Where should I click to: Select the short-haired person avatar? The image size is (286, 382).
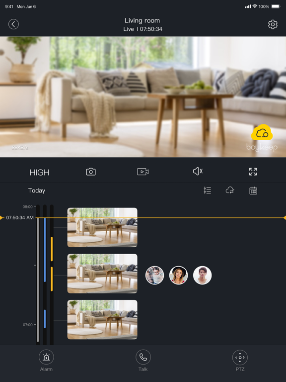point(203,275)
